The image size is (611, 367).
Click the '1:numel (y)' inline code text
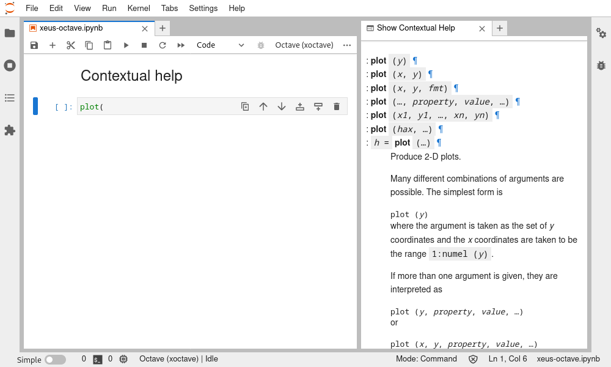(x=460, y=254)
